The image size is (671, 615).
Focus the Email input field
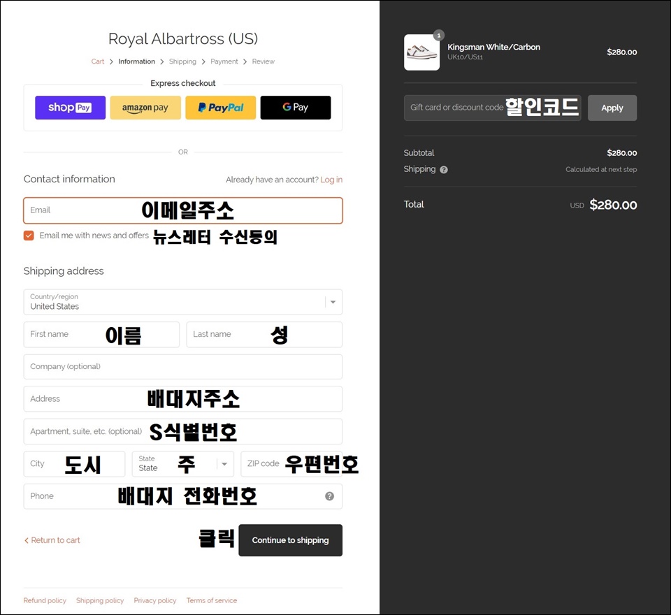click(183, 210)
